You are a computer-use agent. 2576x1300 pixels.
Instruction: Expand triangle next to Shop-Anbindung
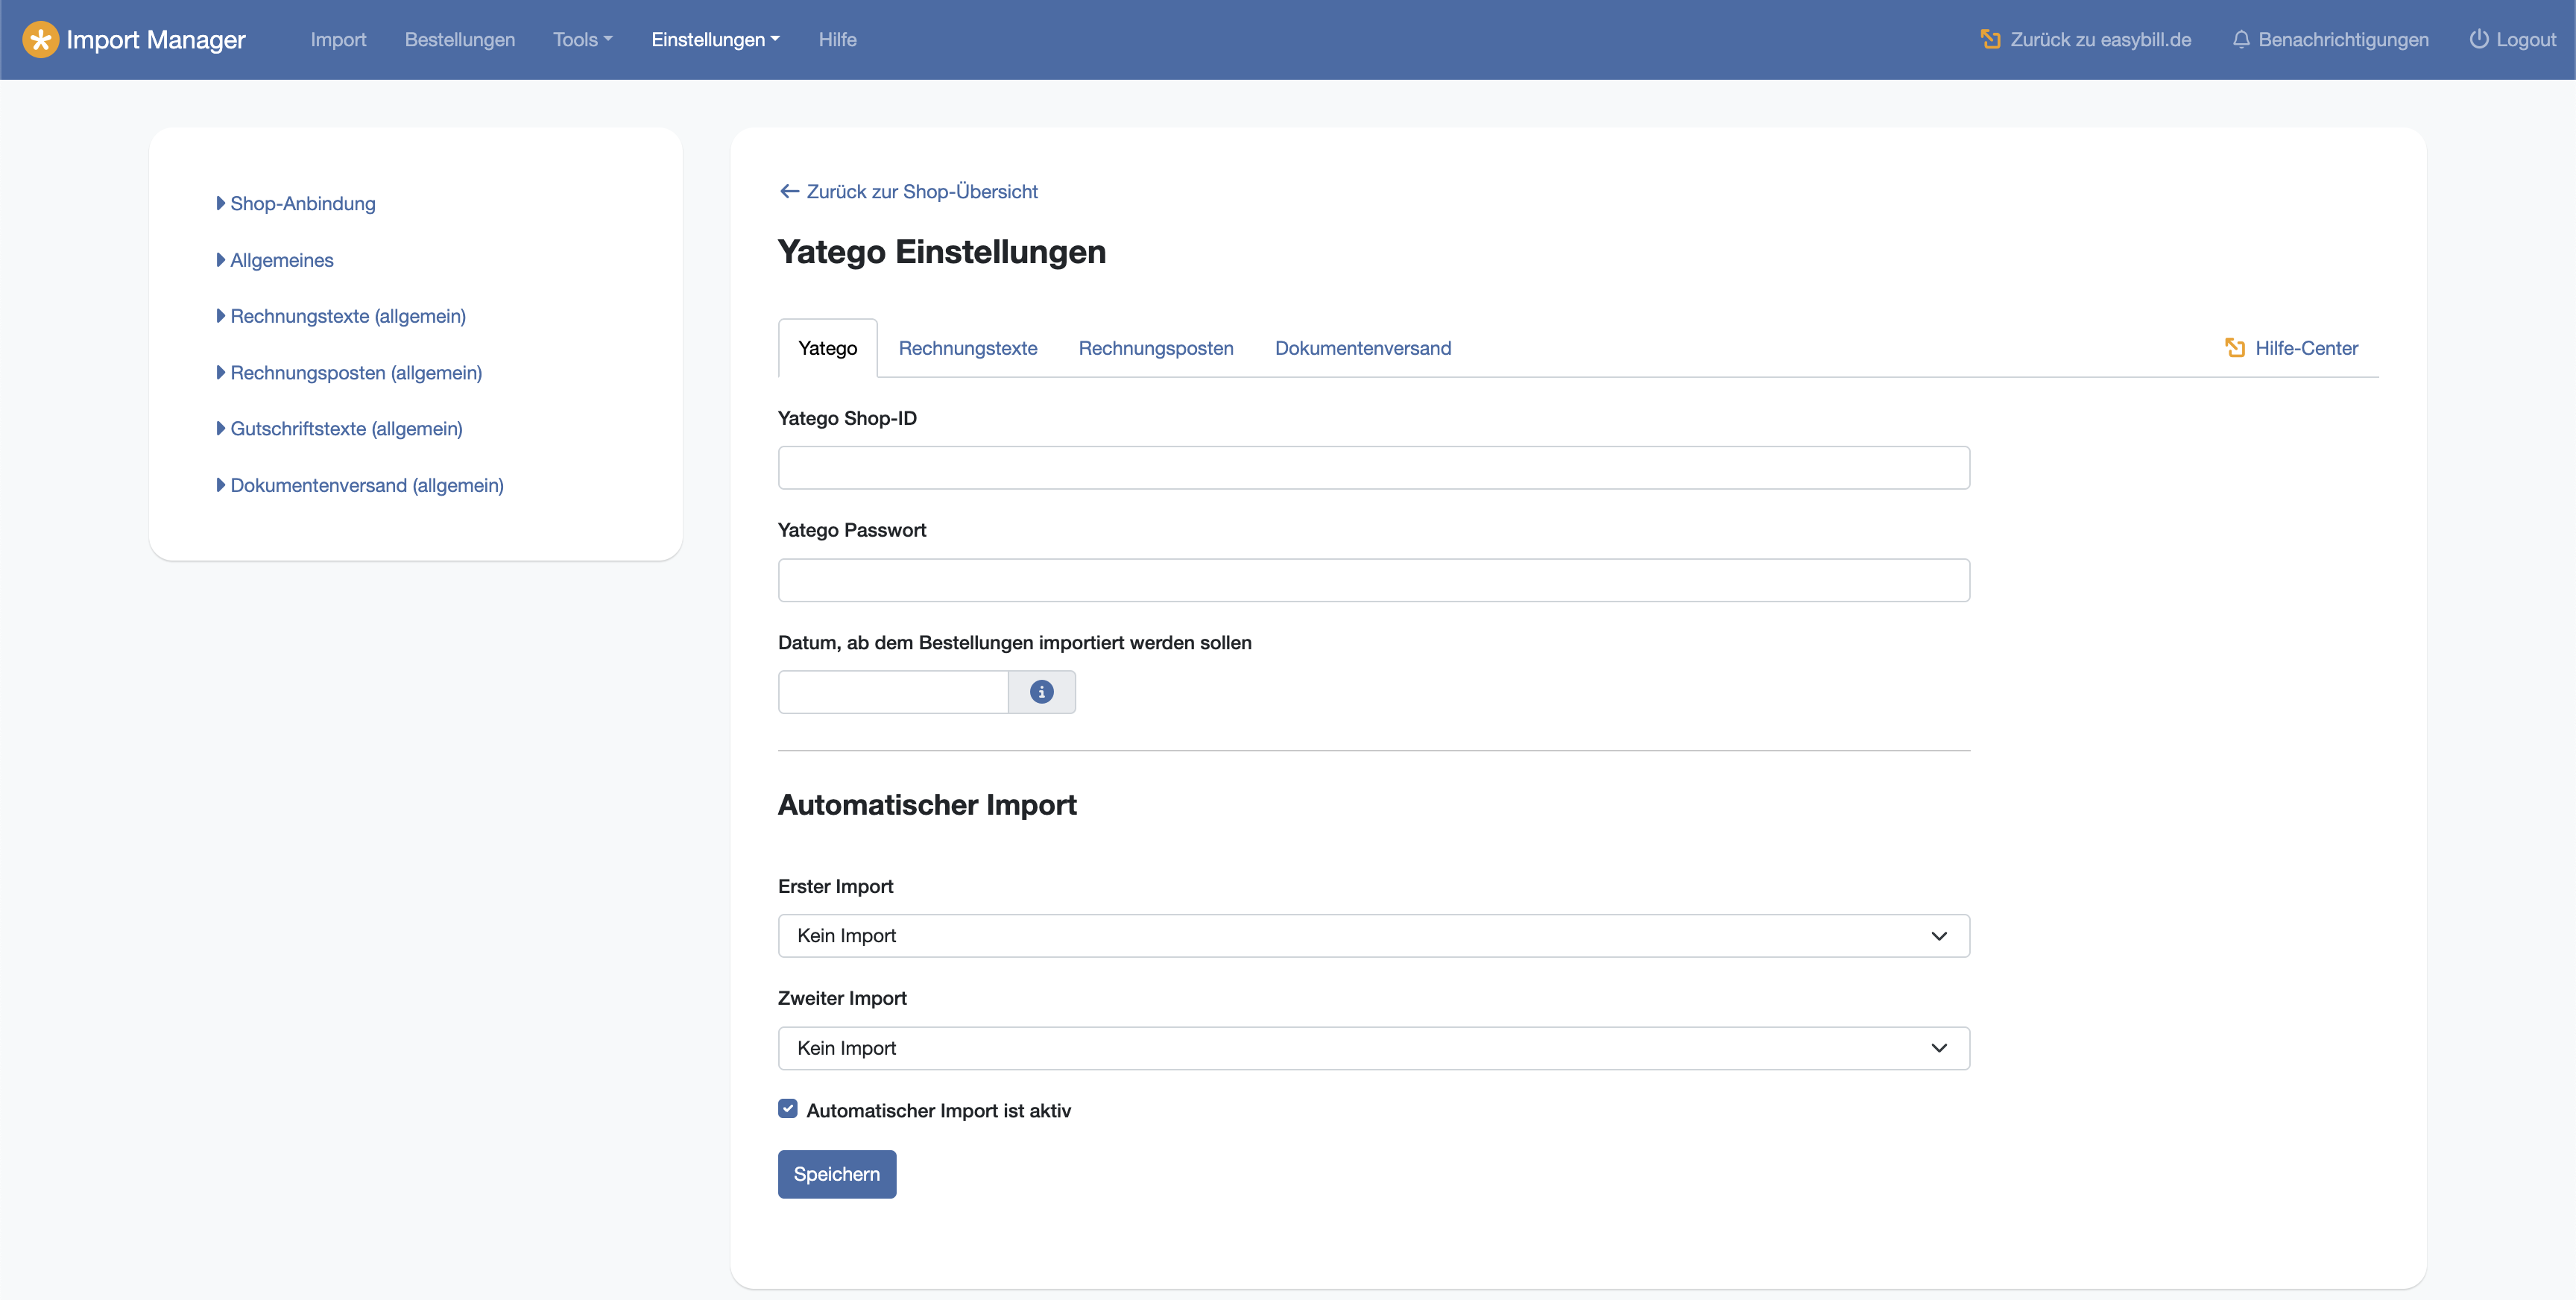click(x=221, y=203)
